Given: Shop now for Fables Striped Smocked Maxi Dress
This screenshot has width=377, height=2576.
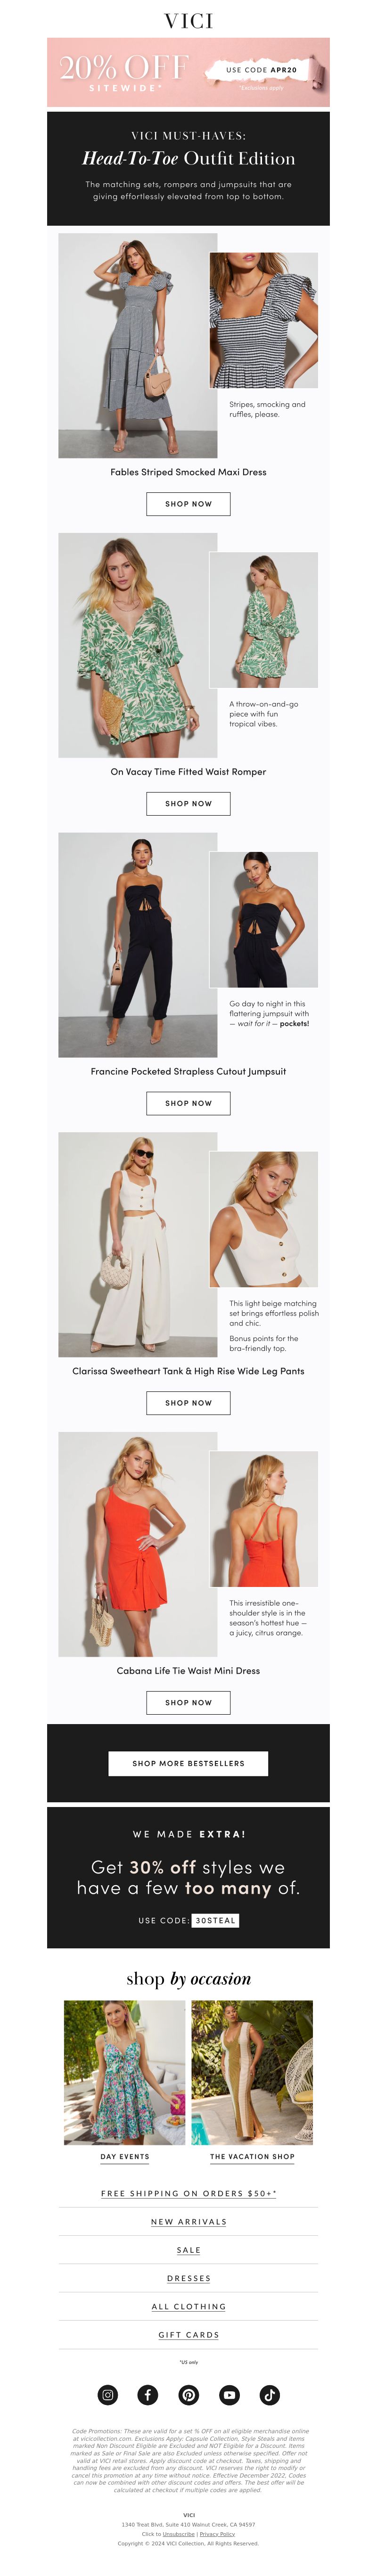Looking at the screenshot, I should [x=188, y=504].
